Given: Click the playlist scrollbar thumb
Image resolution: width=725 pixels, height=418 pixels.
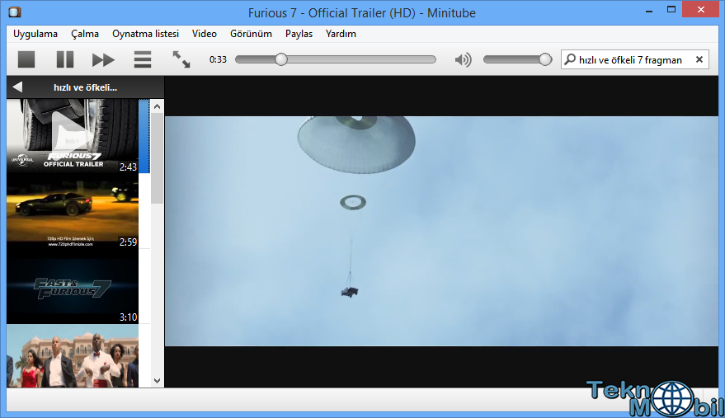Looking at the screenshot, I should pos(158,158).
